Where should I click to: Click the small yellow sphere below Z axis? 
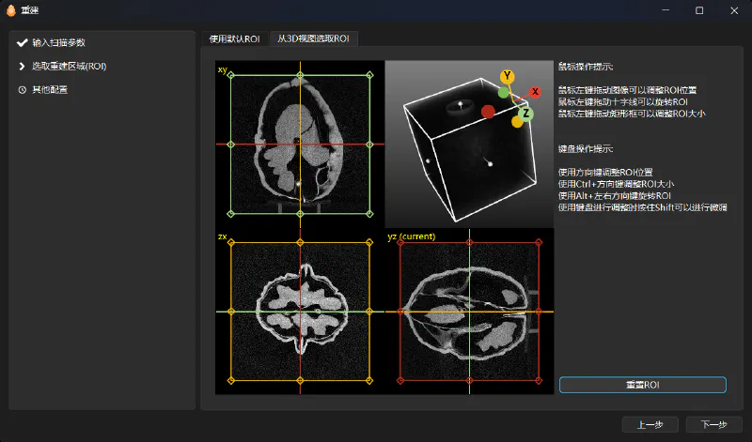(517, 122)
